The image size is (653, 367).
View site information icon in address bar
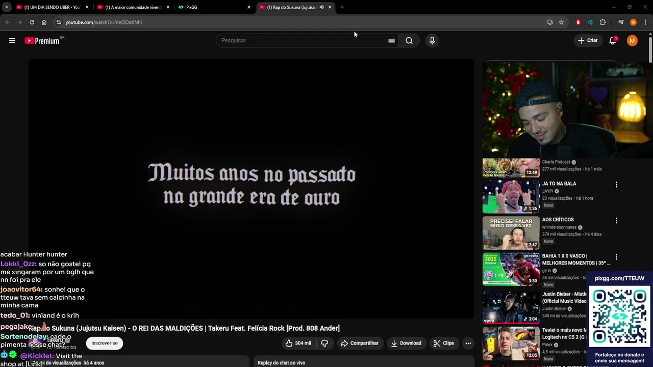pos(59,22)
